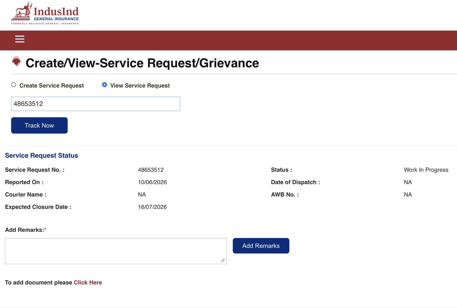Select the Create Service Request option
This screenshot has width=457, height=308.
coord(14,85)
